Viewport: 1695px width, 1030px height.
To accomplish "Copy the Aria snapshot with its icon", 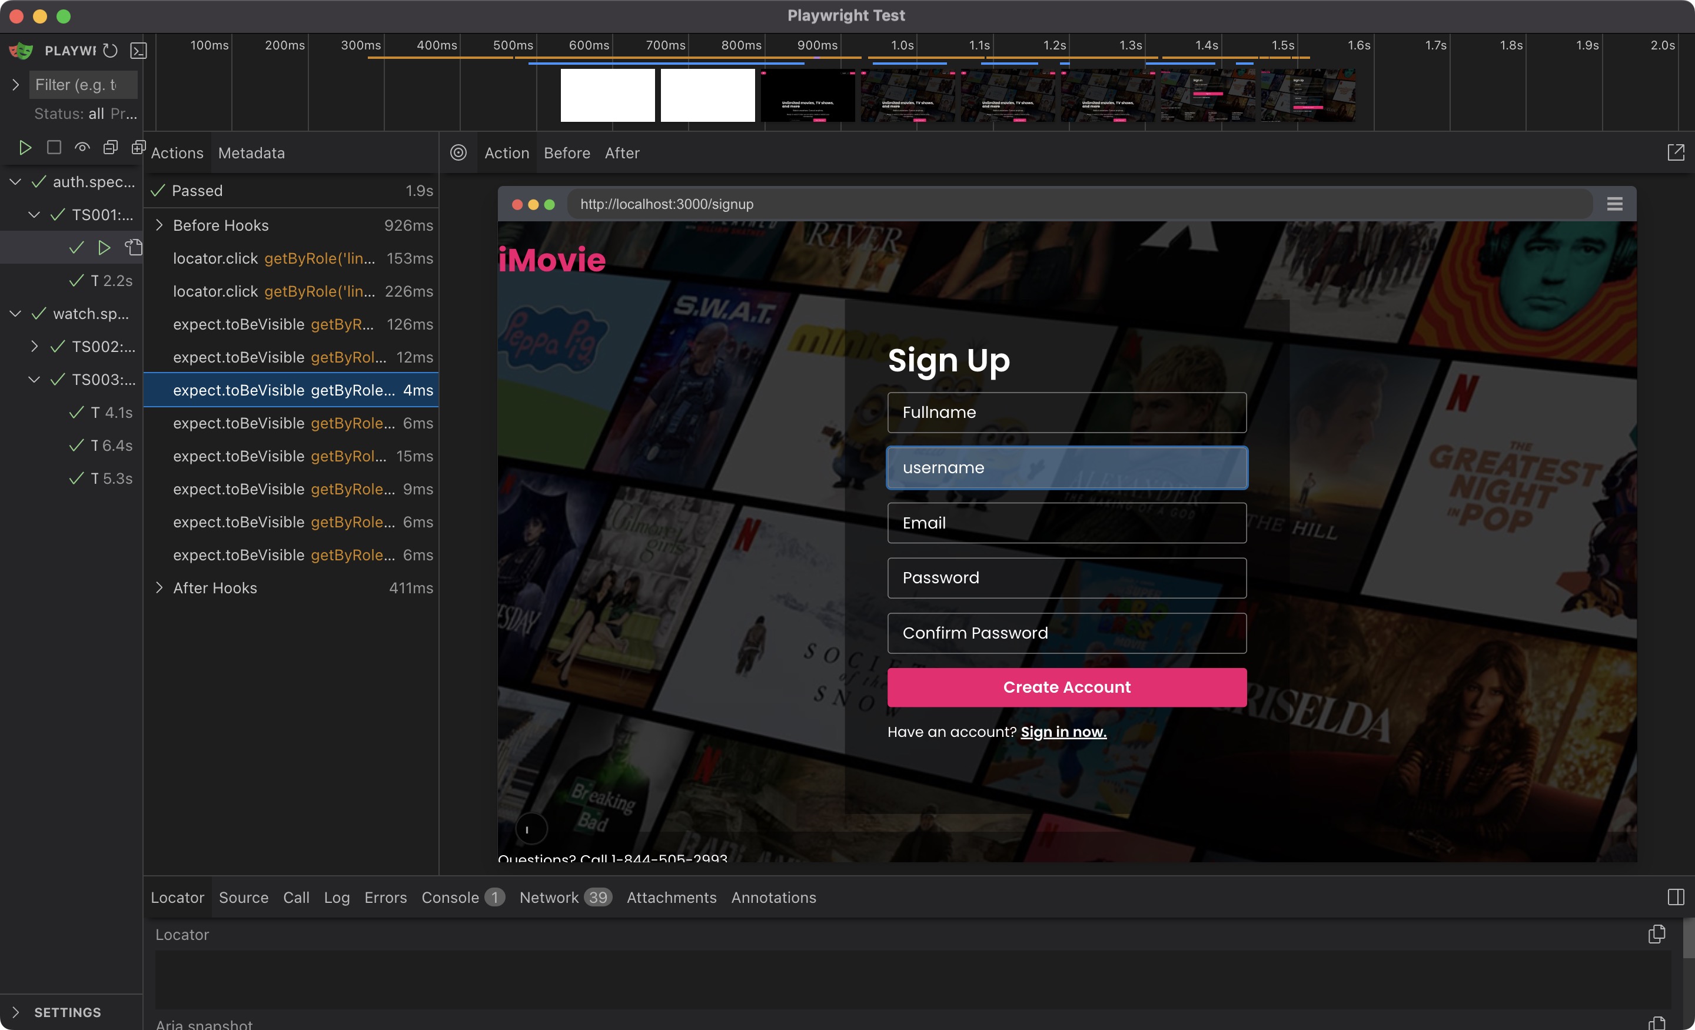I will (1657, 1023).
